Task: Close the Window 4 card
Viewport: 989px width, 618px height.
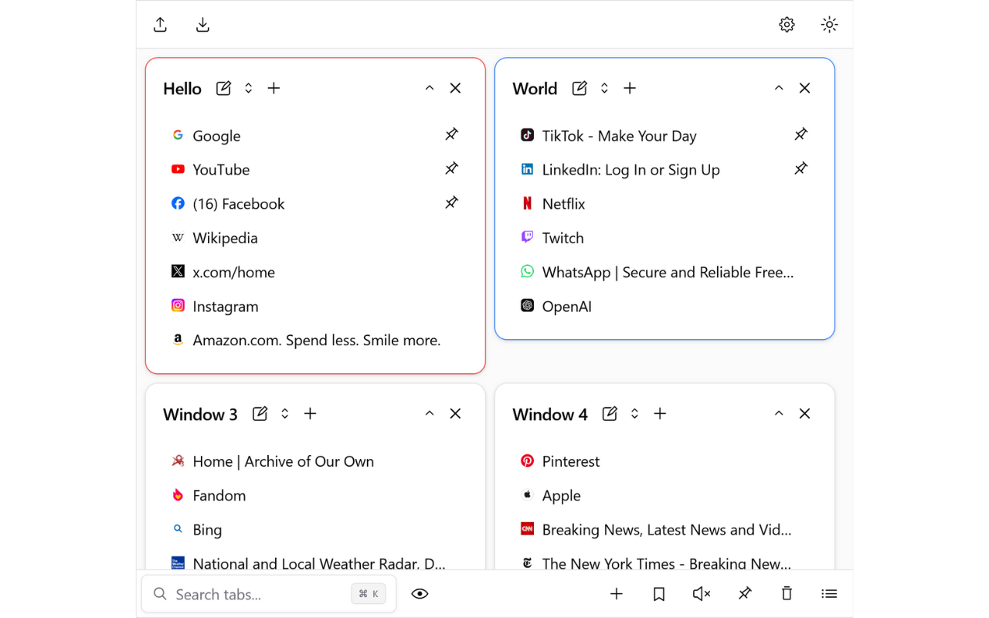Action: pos(804,414)
